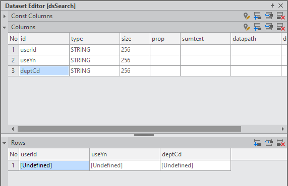Click the splitter grip between Columns and Rows
The width and height of the screenshot is (288, 186).
coord(144,135)
